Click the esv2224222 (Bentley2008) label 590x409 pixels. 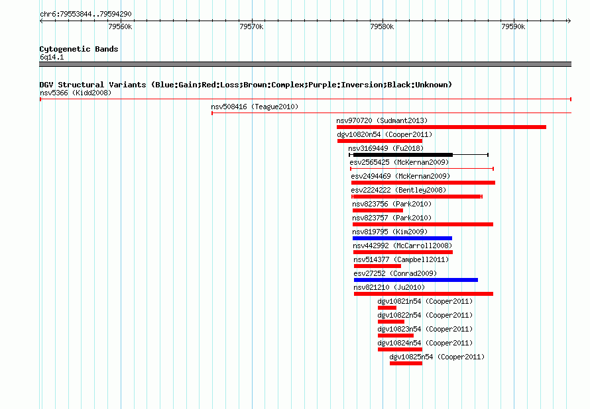point(398,190)
